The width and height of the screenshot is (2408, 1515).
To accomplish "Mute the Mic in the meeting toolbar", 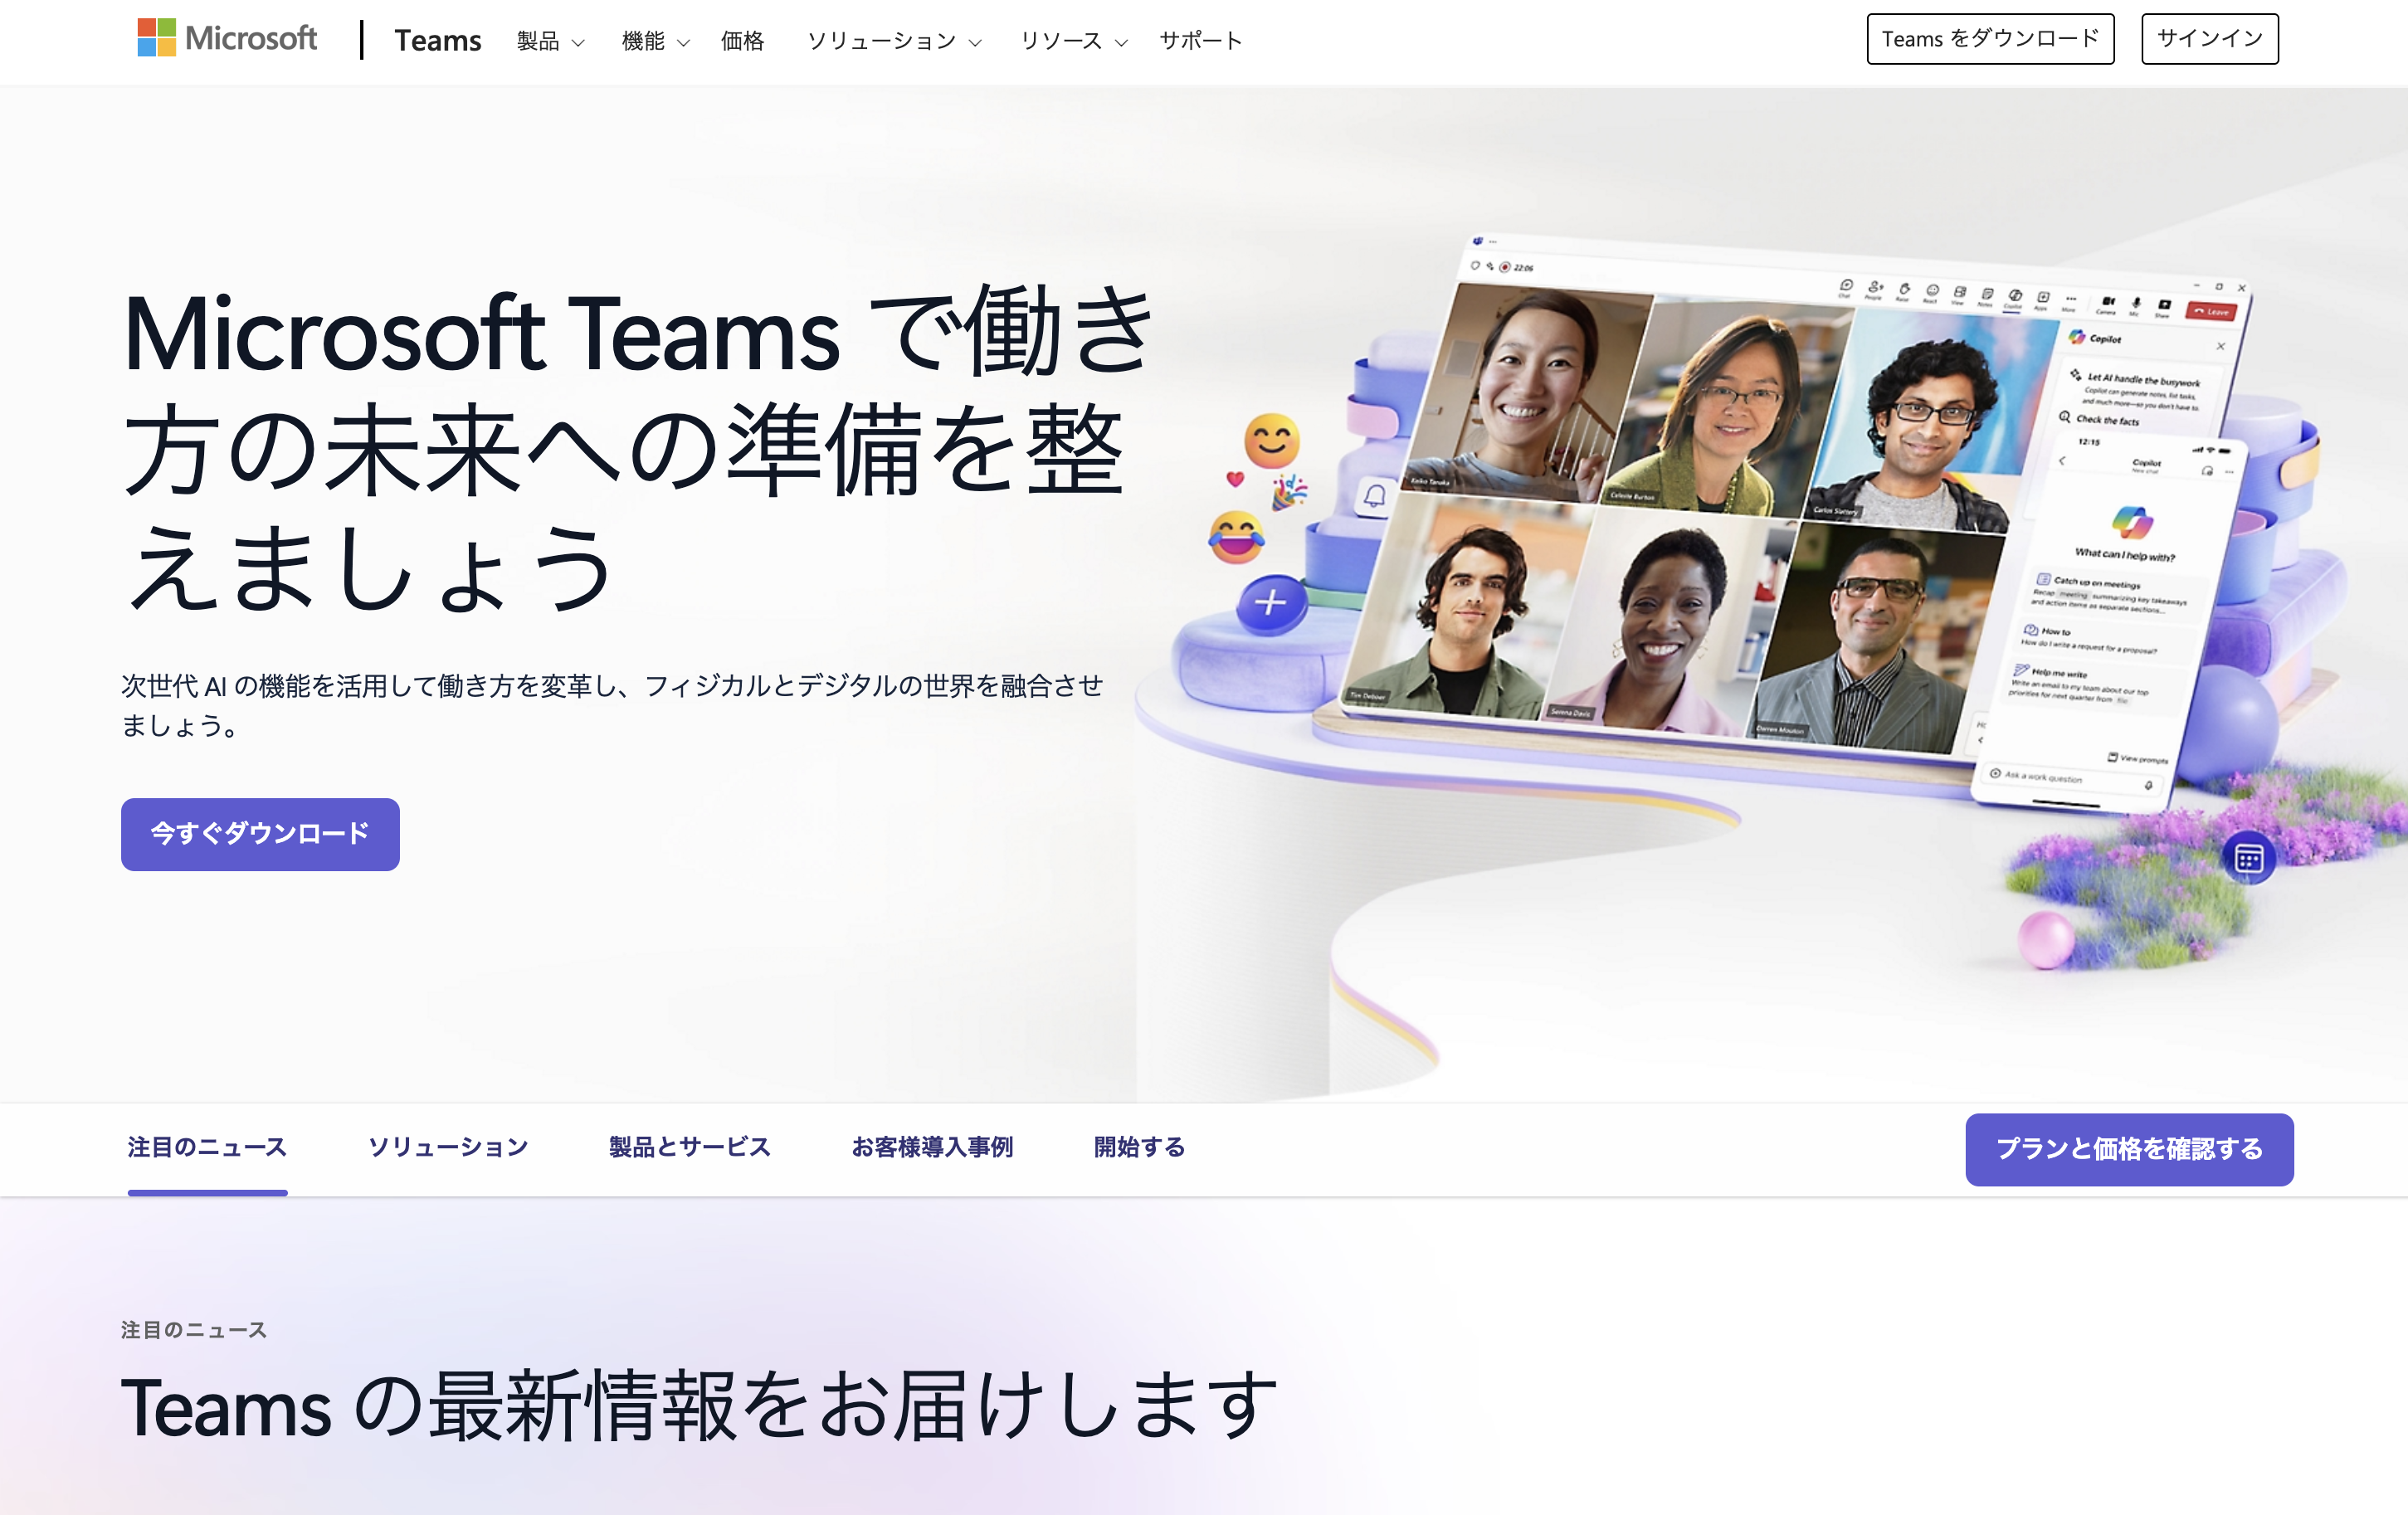I will coord(2135,304).
